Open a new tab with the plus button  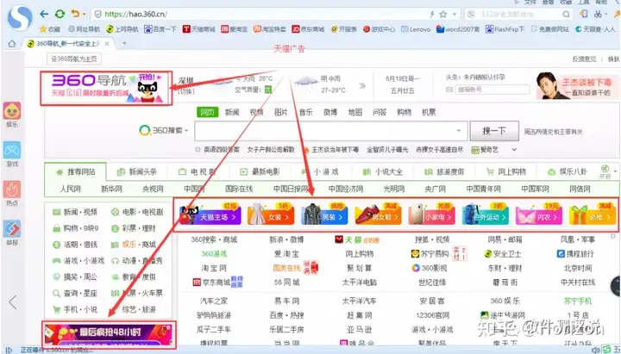[124, 43]
